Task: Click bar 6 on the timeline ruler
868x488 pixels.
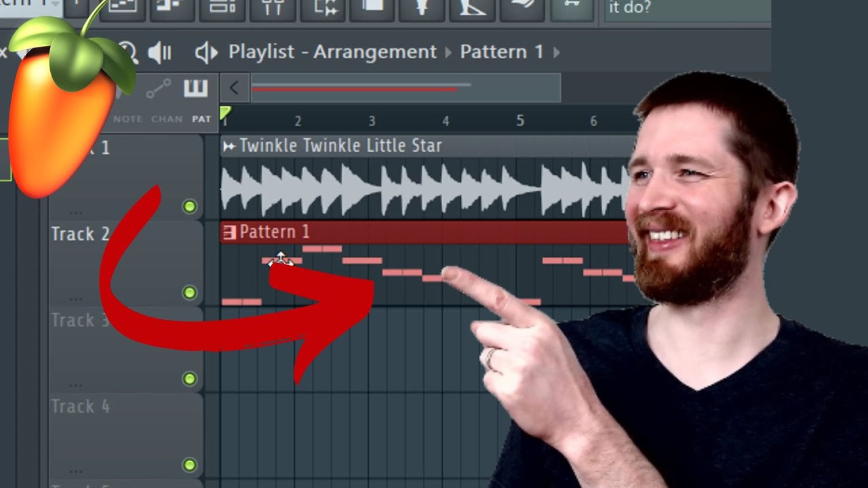Action: click(593, 121)
